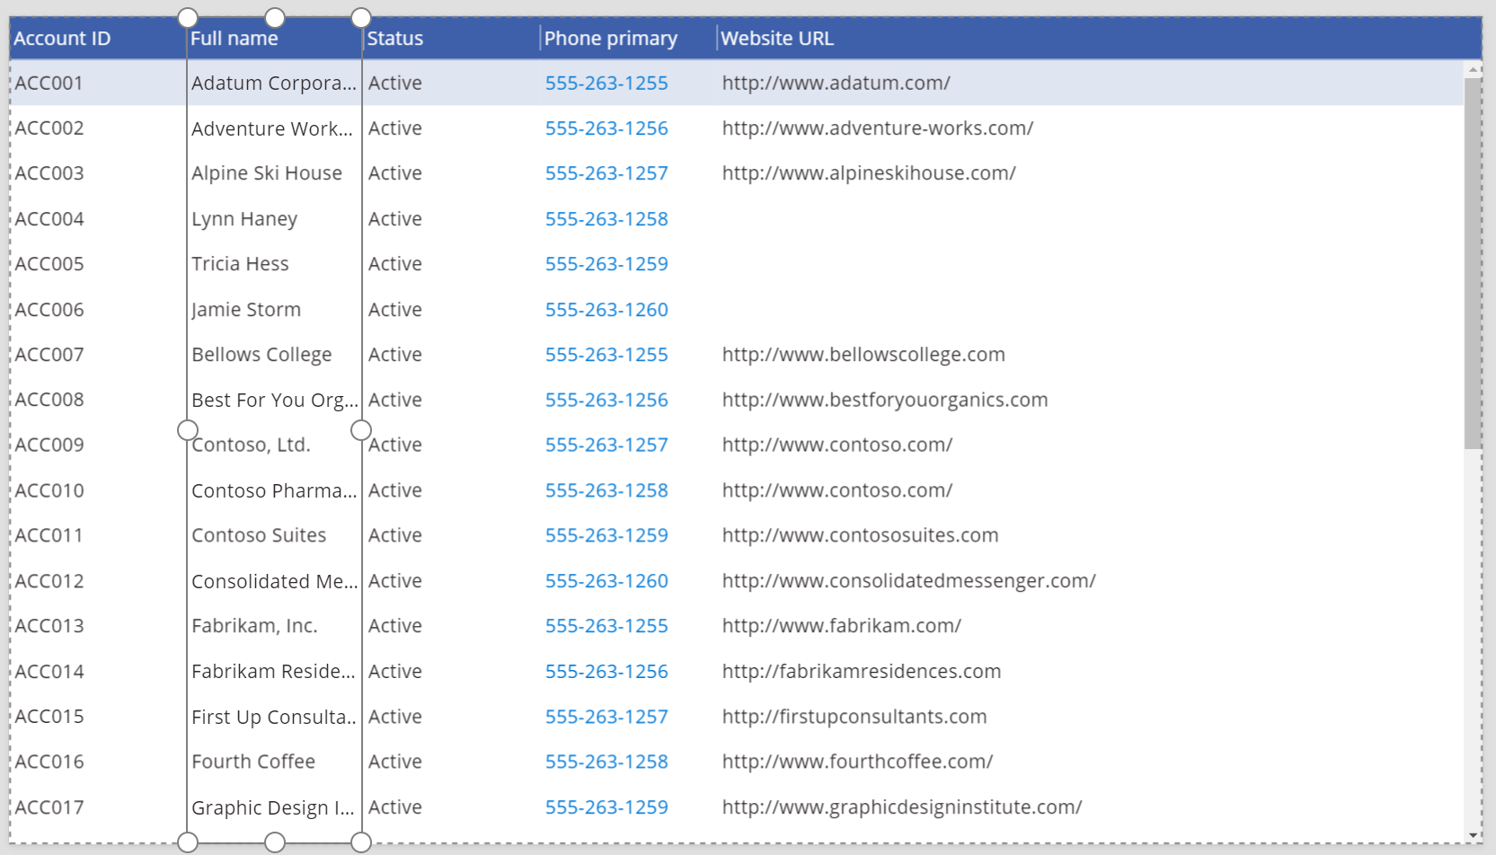Click the http://www.adatum.com/ URL cell
The width and height of the screenshot is (1496, 855).
837,83
